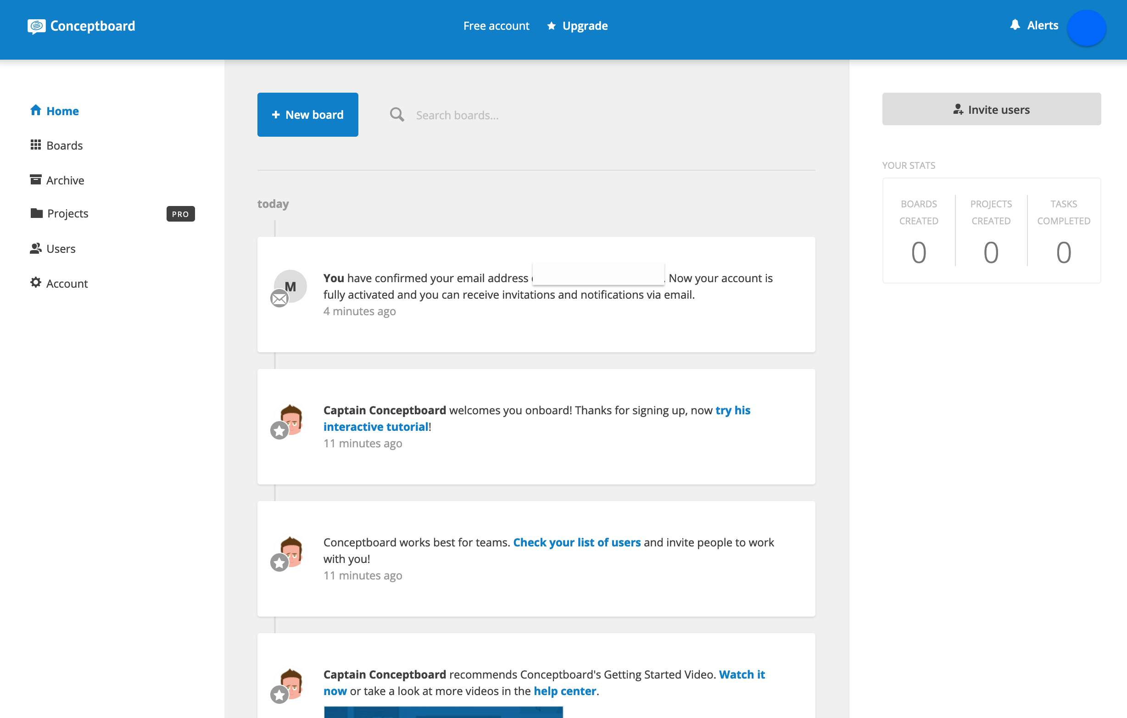The image size is (1127, 718).
Task: Open the Account settings section
Action: click(x=67, y=283)
